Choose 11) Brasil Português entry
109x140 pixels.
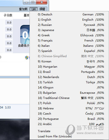69,72
